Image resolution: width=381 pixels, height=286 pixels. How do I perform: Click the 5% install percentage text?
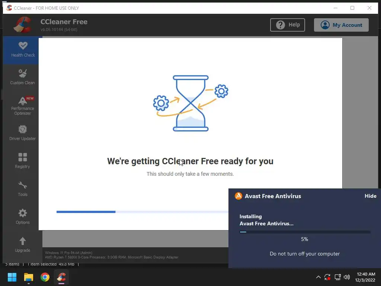tap(304, 239)
